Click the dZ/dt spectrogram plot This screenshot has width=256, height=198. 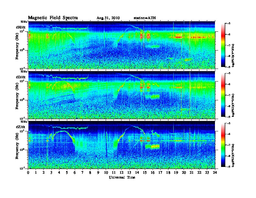(122, 145)
